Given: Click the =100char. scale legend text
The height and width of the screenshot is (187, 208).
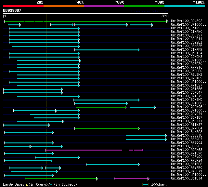Looking at the screenshot, I should [x=158, y=184].
